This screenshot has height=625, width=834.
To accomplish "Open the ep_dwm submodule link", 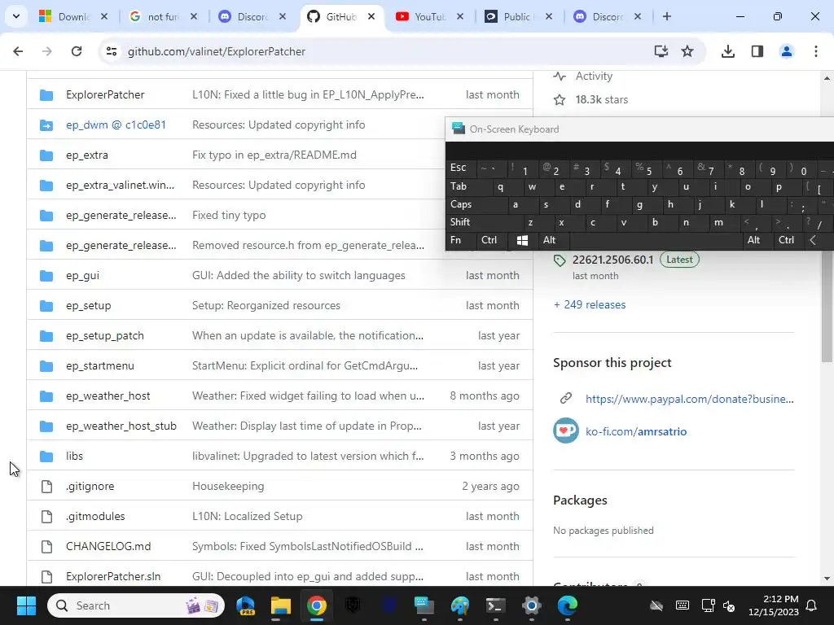I will coord(116,125).
